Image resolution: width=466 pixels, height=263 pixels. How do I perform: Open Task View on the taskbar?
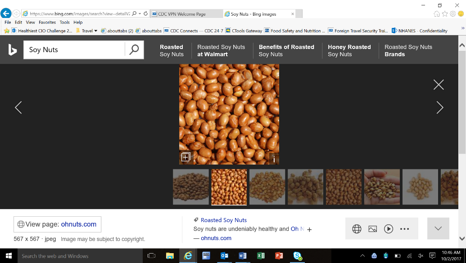click(x=152, y=256)
